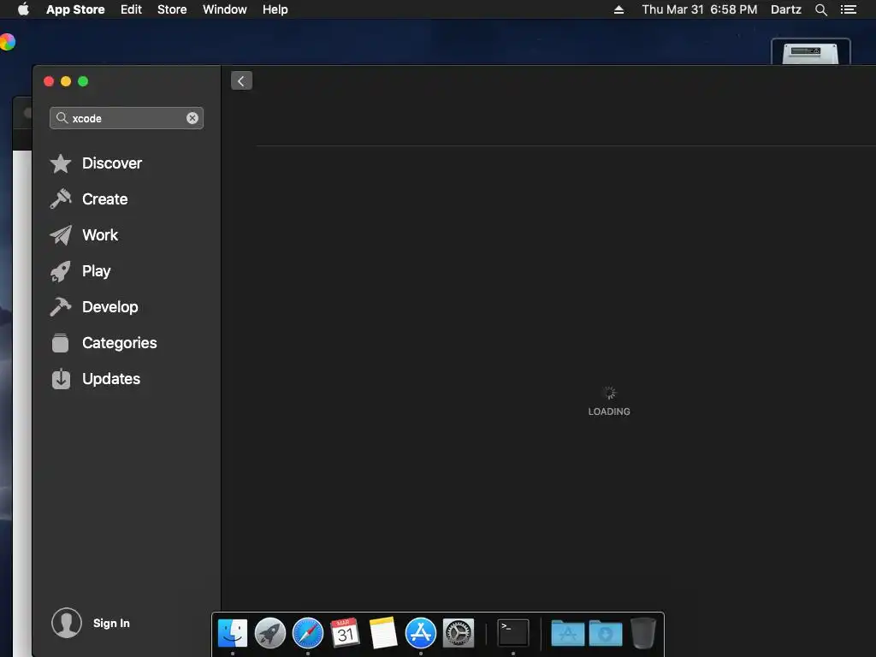Open Finder from the Dock
The height and width of the screenshot is (657, 876).
233,634
